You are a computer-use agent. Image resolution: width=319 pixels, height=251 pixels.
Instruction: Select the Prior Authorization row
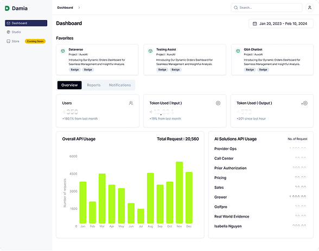pos(260,168)
